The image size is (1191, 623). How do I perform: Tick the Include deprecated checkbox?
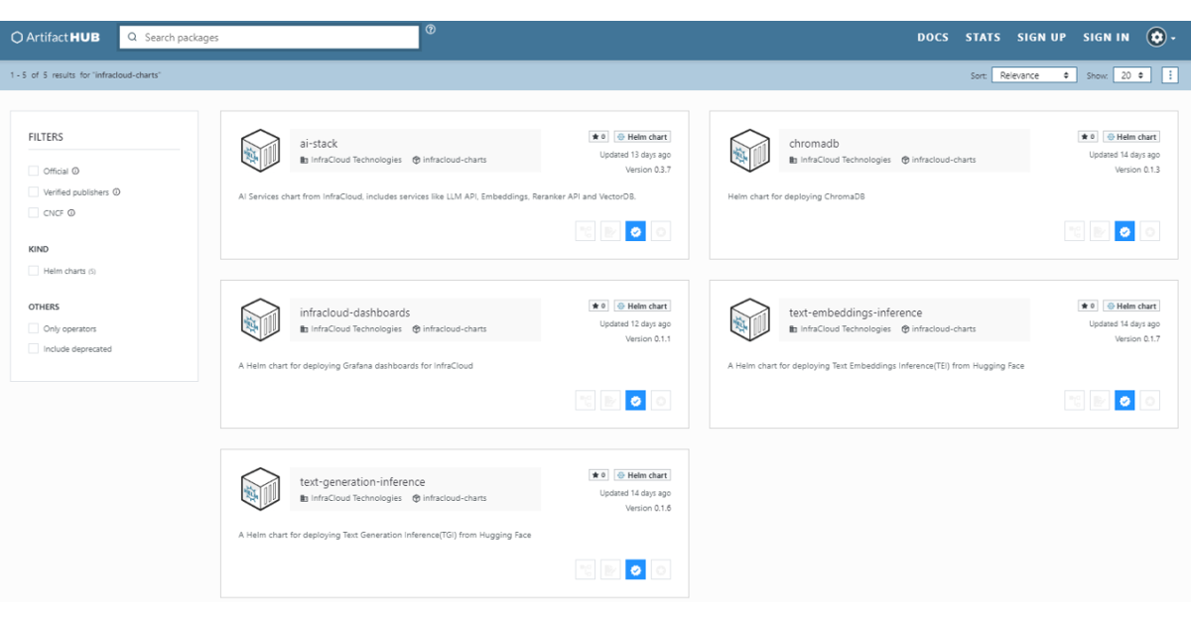click(34, 349)
